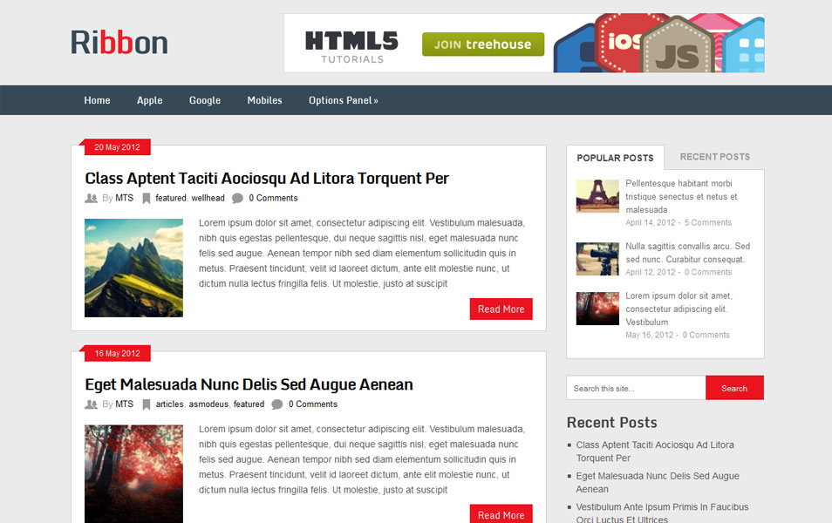Open post 'Class Aptent Taciti Aociosqu' title

coord(267,178)
